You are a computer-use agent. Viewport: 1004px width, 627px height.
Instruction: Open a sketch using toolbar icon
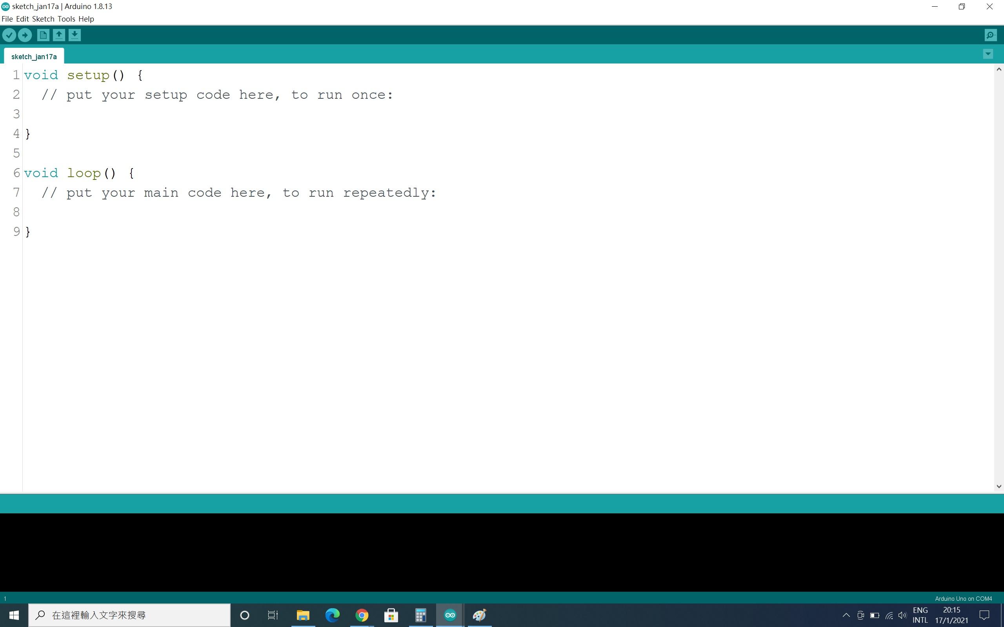click(59, 35)
